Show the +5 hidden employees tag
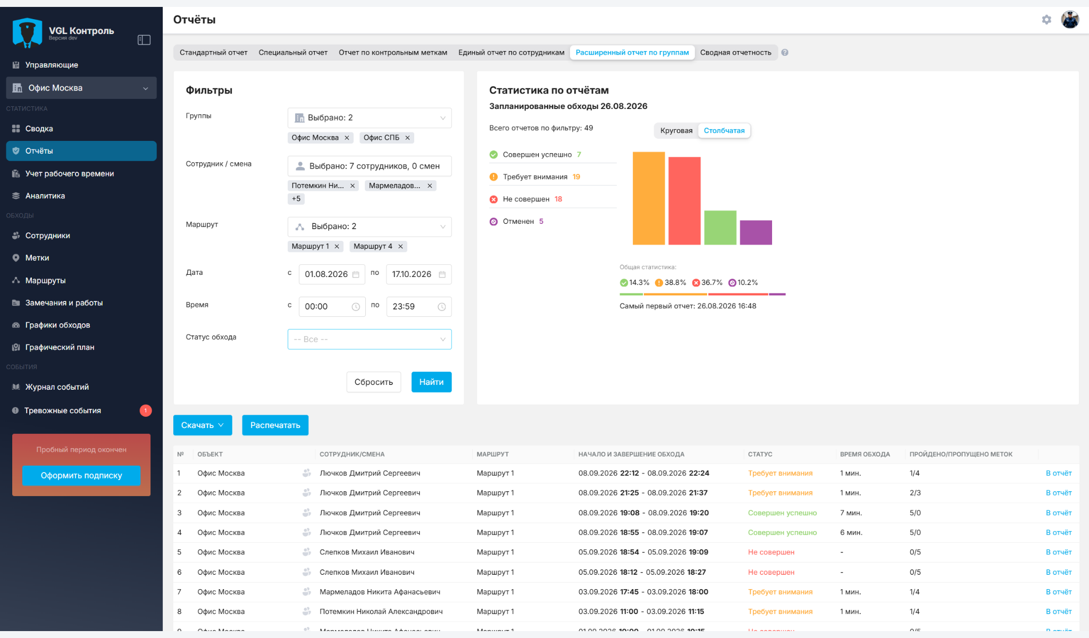 pyautogui.click(x=296, y=199)
